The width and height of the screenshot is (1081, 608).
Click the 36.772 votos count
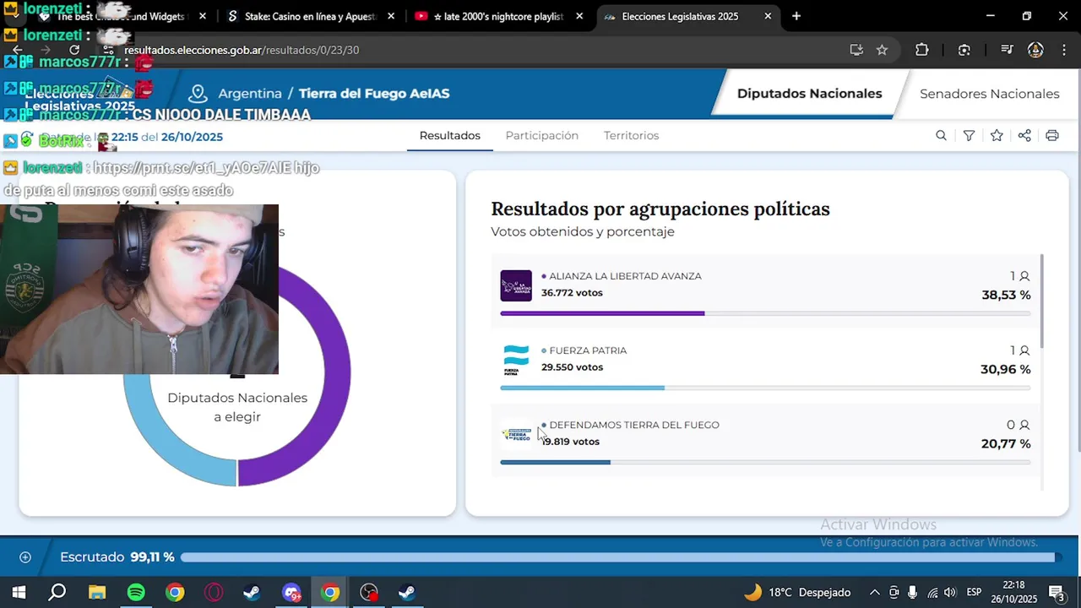572,293
